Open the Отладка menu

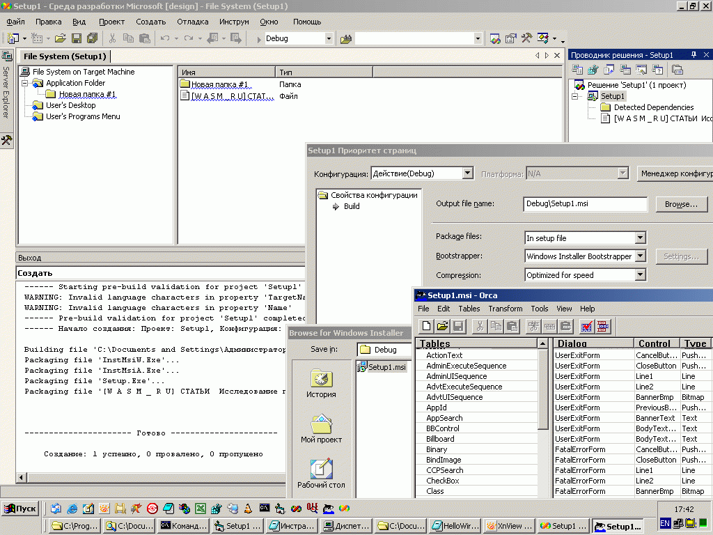click(x=193, y=22)
